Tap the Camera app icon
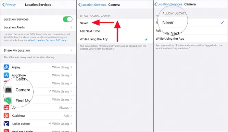This screenshot has height=132, width=228. (8, 90)
